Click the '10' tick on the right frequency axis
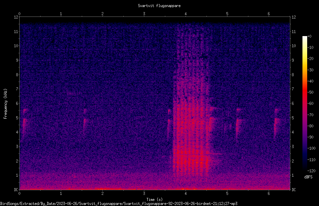The height and width of the screenshot is (206, 319). [294, 46]
